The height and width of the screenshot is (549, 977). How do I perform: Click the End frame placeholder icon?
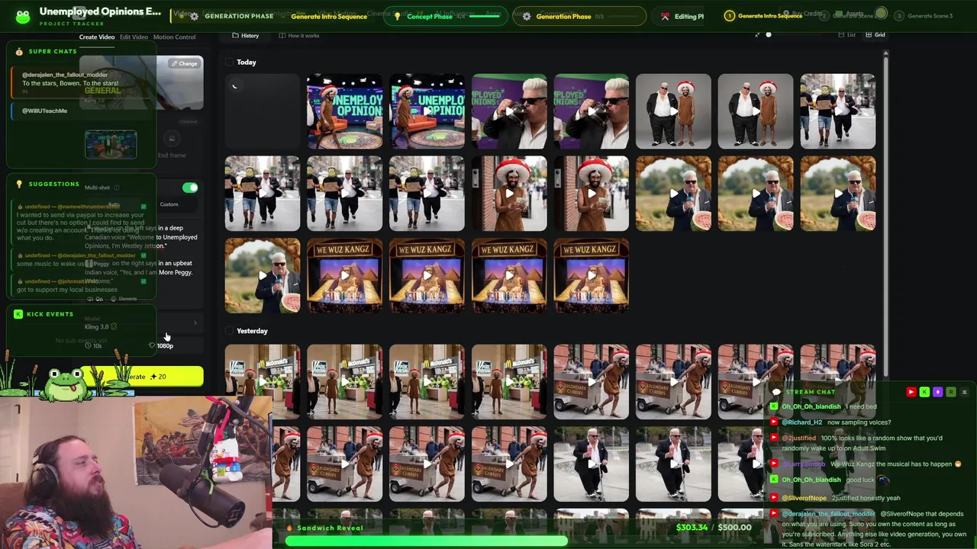click(x=172, y=139)
